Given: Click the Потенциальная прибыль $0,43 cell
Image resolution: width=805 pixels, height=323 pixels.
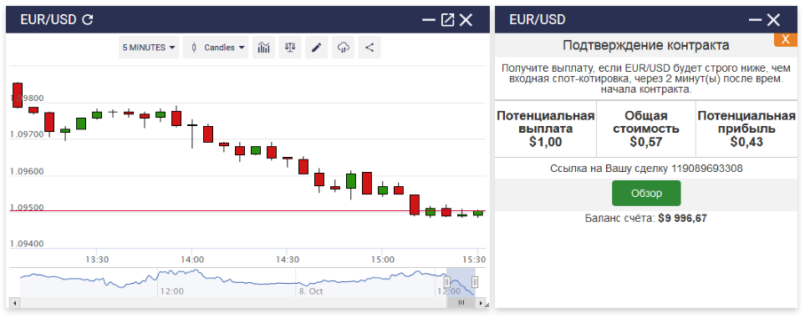Looking at the screenshot, I should pyautogui.click(x=747, y=129).
